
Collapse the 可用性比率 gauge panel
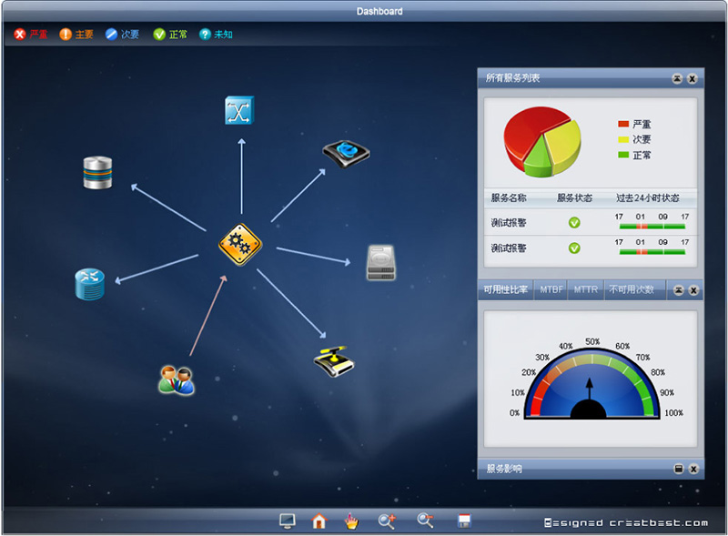677,290
